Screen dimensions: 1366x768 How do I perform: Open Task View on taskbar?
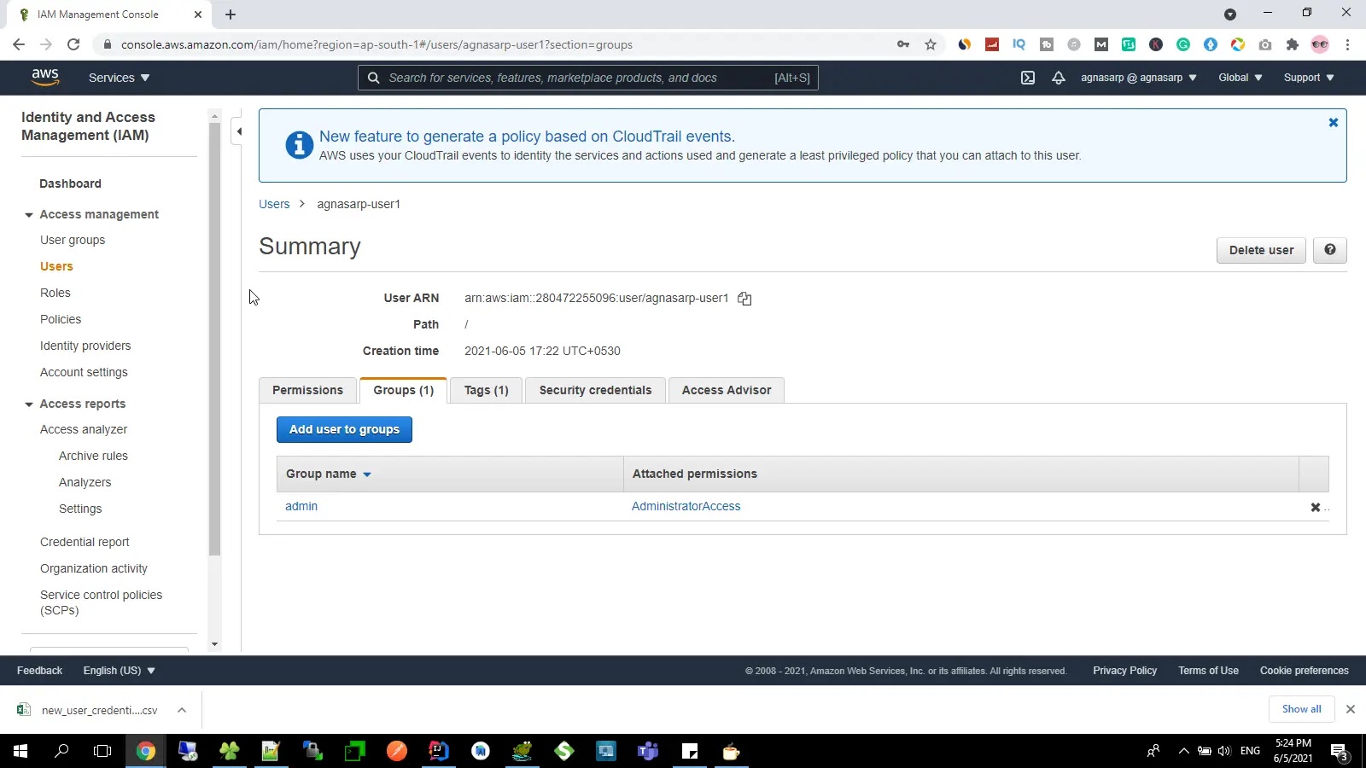(x=102, y=751)
